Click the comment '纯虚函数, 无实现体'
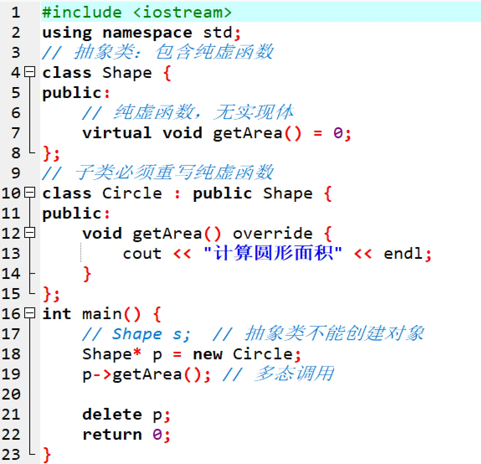The height and width of the screenshot is (464, 481). (x=204, y=112)
